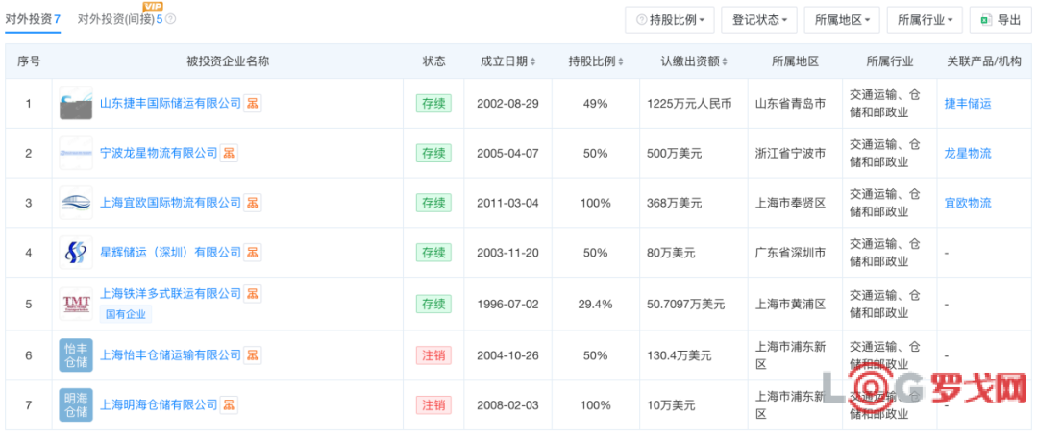Open the 登记状态 filter dropdown
1038x440 pixels.
click(x=758, y=20)
